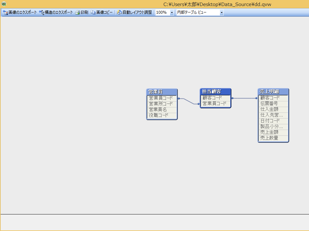This screenshot has width=309, height=231.
Task: Click 仕入金額 field
Action: 273,109
